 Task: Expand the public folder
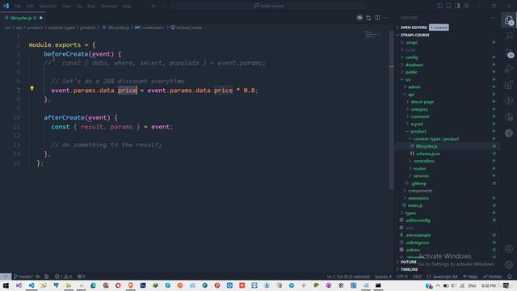tap(411, 72)
